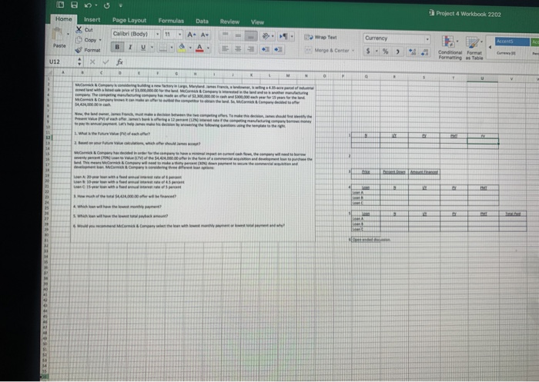Image resolution: width=539 pixels, height=382 pixels.
Task: Open the Formulas ribbon tab
Action: [171, 21]
